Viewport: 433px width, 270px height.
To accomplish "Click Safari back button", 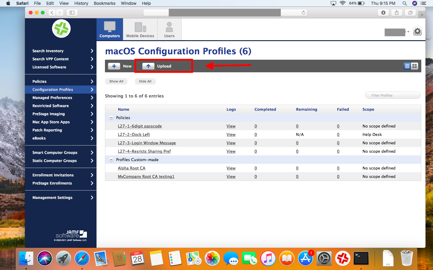I will (52, 13).
